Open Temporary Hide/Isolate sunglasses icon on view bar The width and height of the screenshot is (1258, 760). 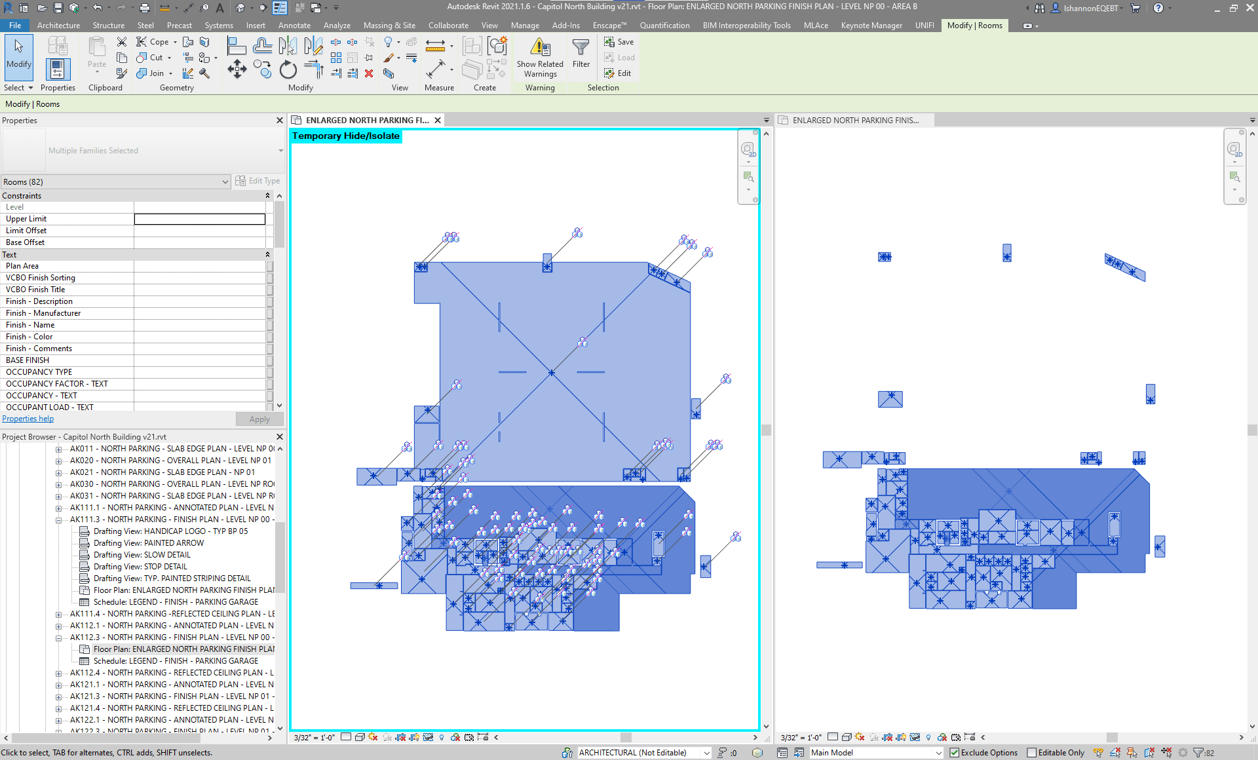point(428,737)
